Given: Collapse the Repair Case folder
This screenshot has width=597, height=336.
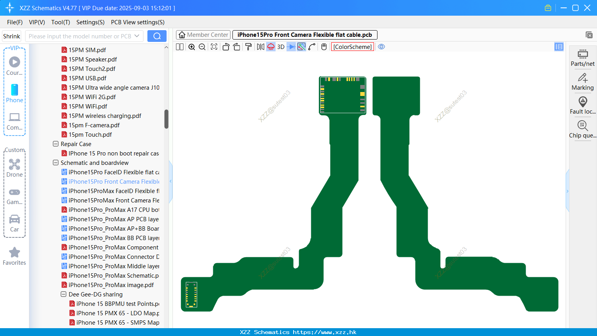Looking at the screenshot, I should 56,144.
